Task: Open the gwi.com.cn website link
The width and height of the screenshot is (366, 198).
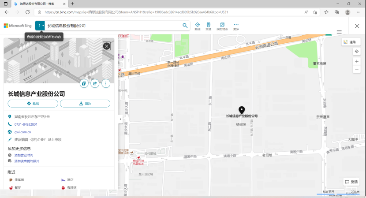Action: point(23,132)
